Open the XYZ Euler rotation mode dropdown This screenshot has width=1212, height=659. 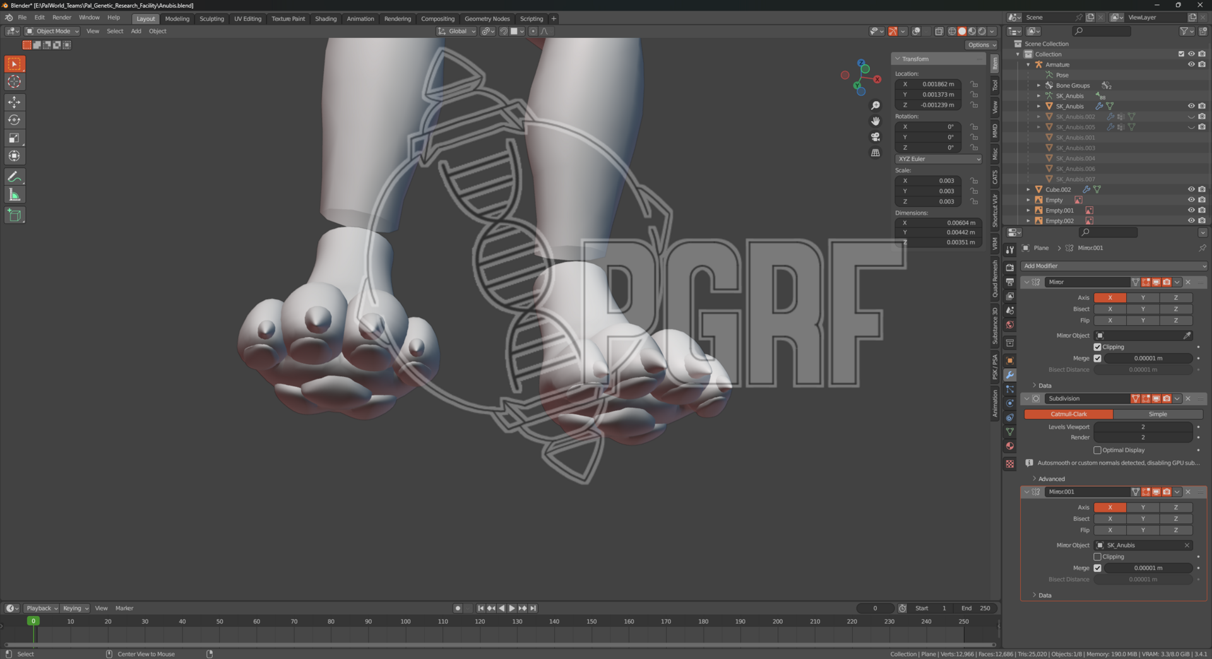tap(939, 159)
